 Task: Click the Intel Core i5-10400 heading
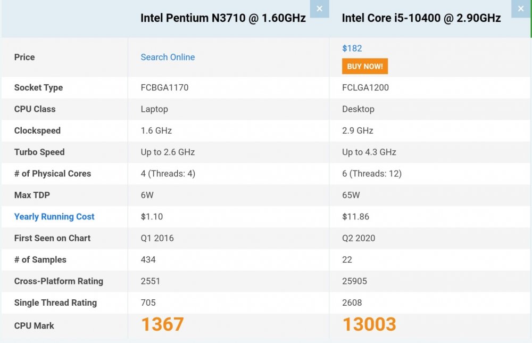[421, 18]
